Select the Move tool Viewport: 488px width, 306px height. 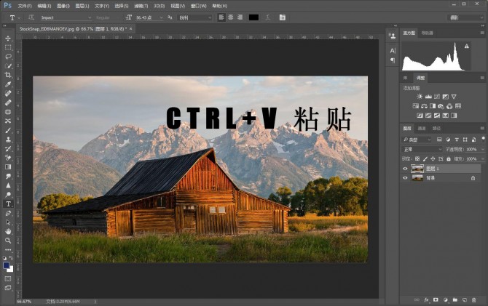point(8,38)
